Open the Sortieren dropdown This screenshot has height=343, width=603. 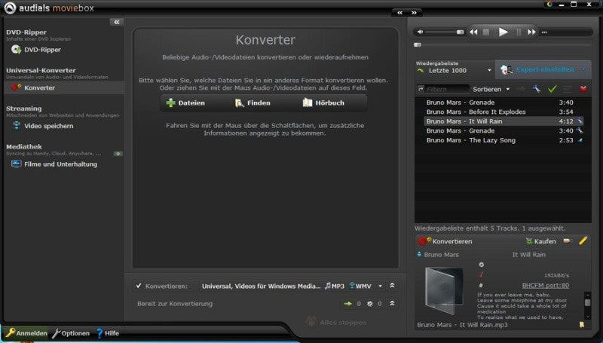pyautogui.click(x=491, y=89)
